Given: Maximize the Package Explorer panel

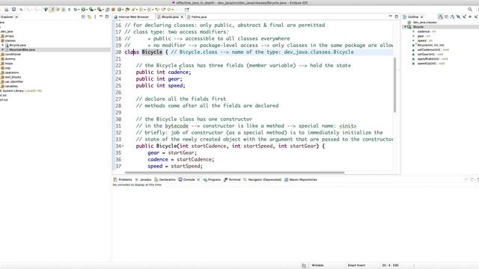Looking at the screenshot, I should tap(107, 16).
